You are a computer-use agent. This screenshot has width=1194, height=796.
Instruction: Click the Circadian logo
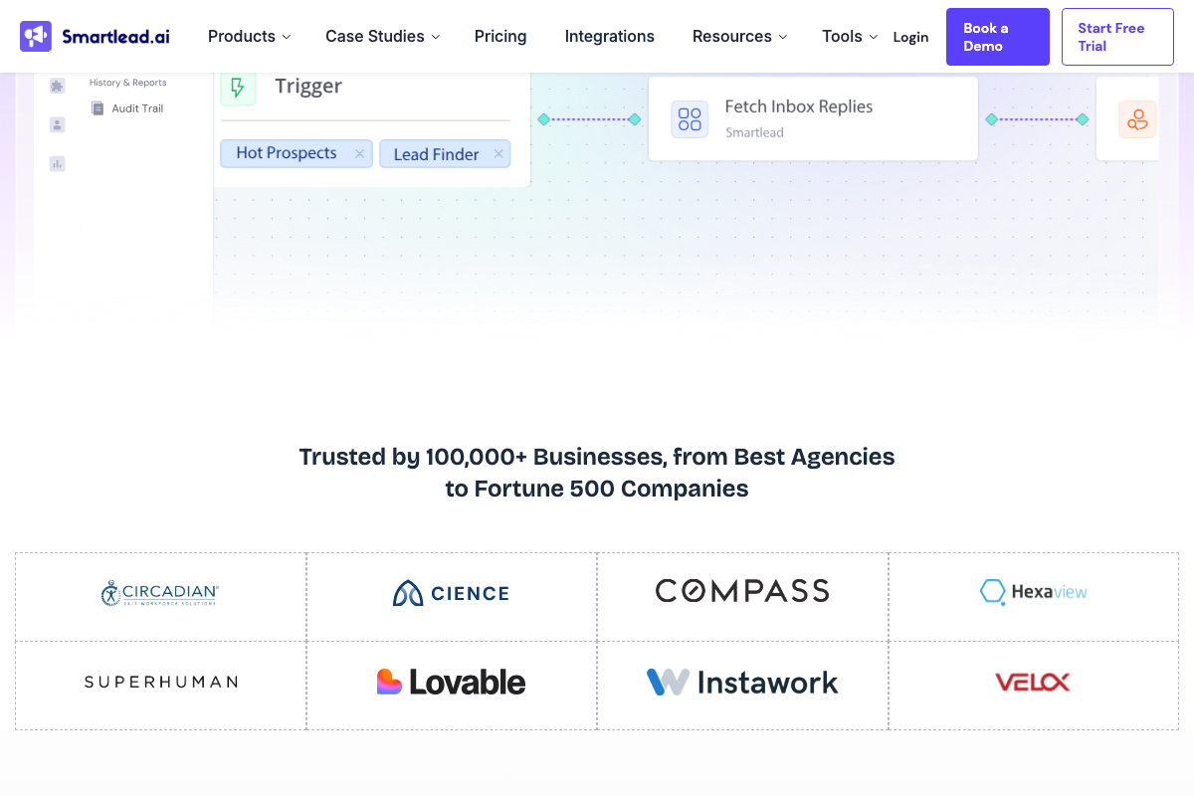point(160,594)
